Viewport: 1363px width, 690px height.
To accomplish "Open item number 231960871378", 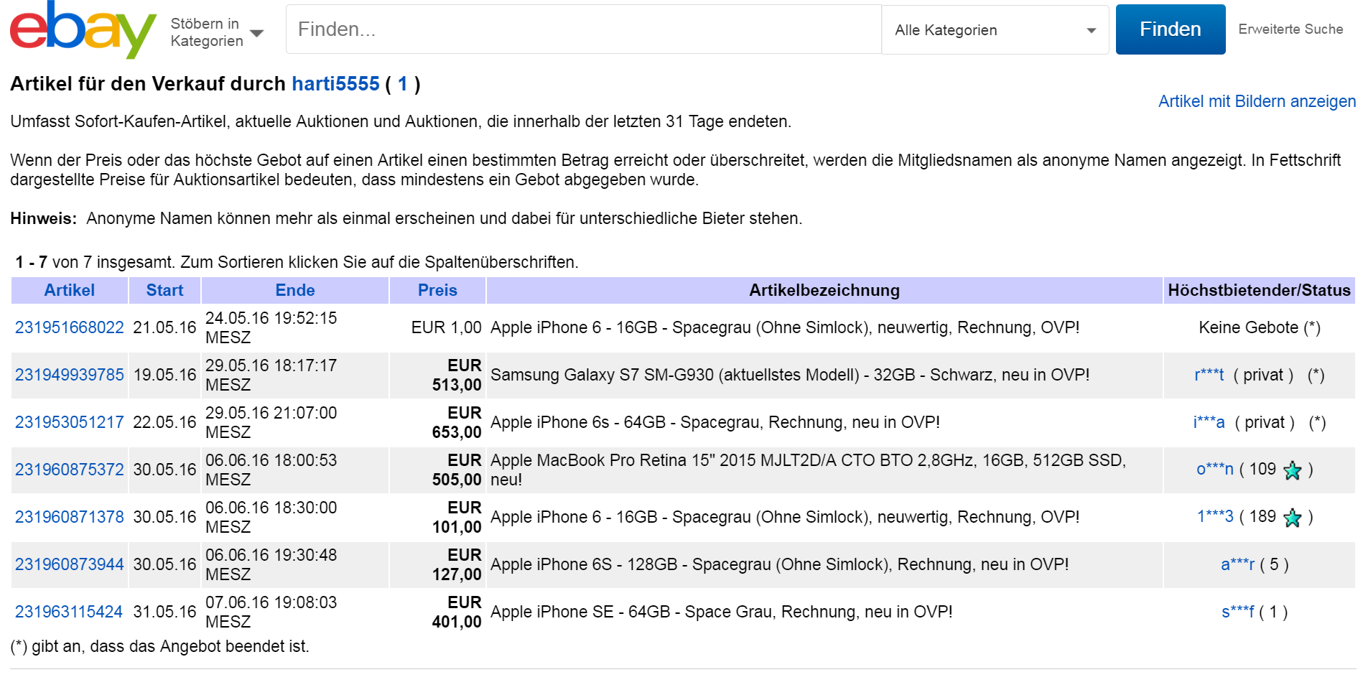I will point(70,517).
